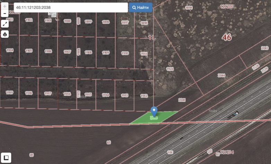Click parcel 2044 label
Viewport: 271px width, 164px height.
(x=221, y=75)
